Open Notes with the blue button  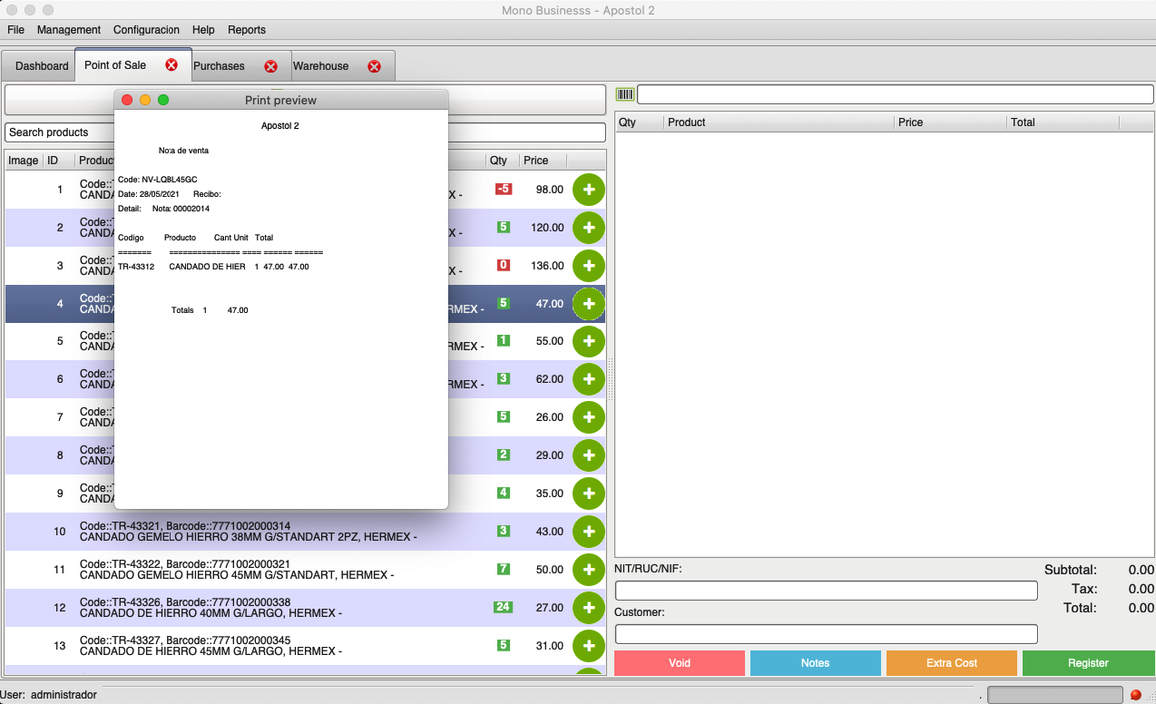coord(815,663)
